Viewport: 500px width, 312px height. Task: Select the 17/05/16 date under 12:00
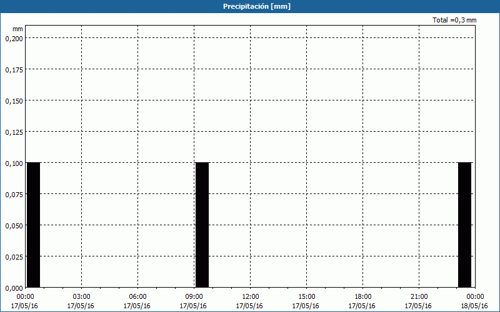point(249,306)
